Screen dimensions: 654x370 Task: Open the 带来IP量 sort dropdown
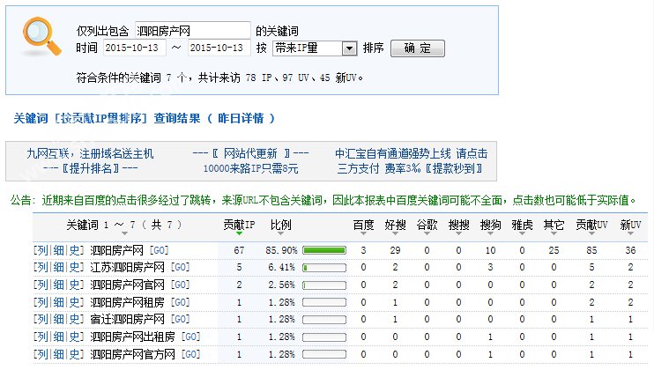point(314,48)
